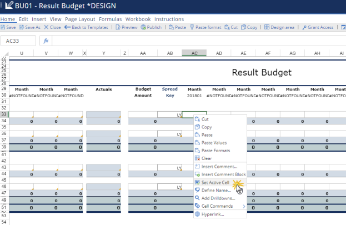Select row header 33
The width and height of the screenshot is (346, 225).
pos(4,114)
